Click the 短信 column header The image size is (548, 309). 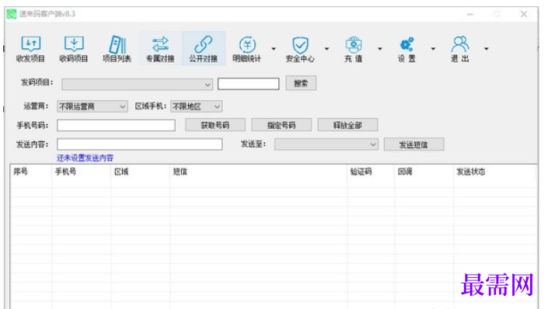[x=259, y=172]
